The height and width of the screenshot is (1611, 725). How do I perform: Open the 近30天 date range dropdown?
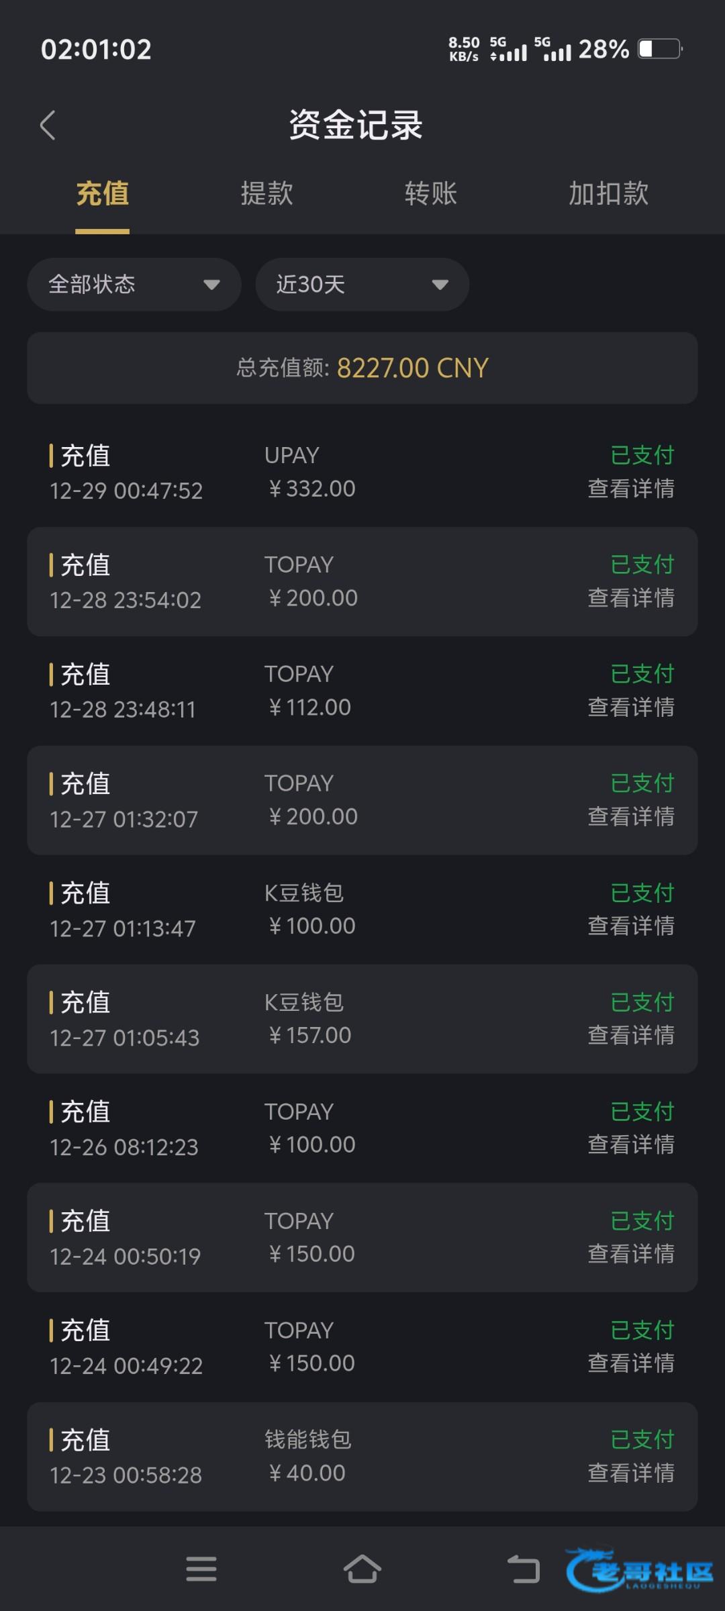point(362,285)
